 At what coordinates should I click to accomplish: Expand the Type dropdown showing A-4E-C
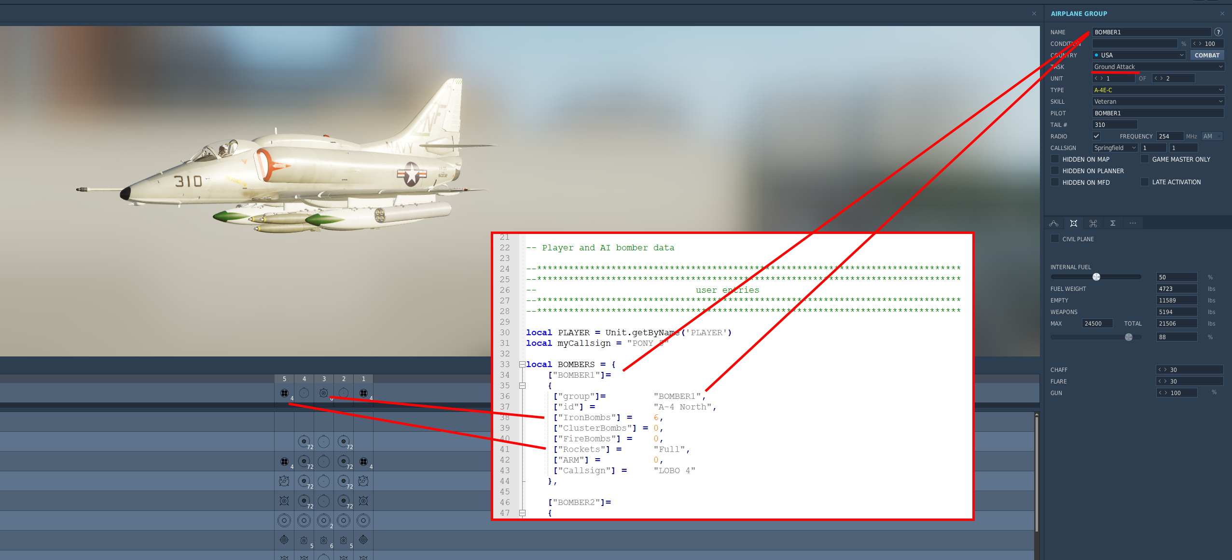(x=1158, y=90)
